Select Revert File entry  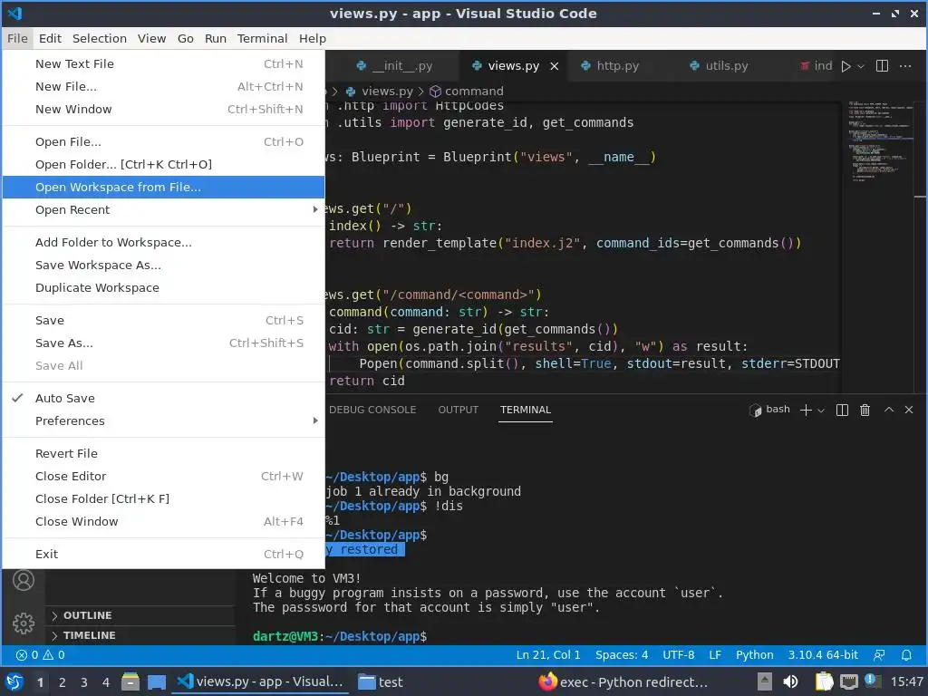pos(163,453)
